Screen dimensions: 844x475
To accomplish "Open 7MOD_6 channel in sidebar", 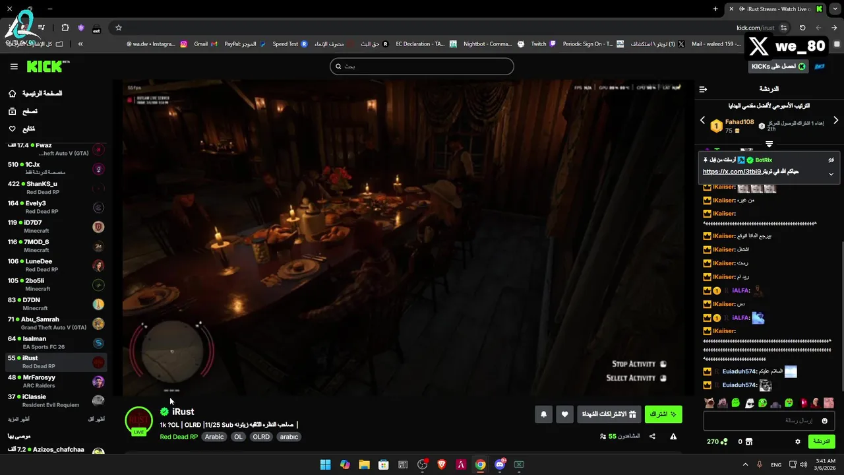I will pyautogui.click(x=56, y=246).
